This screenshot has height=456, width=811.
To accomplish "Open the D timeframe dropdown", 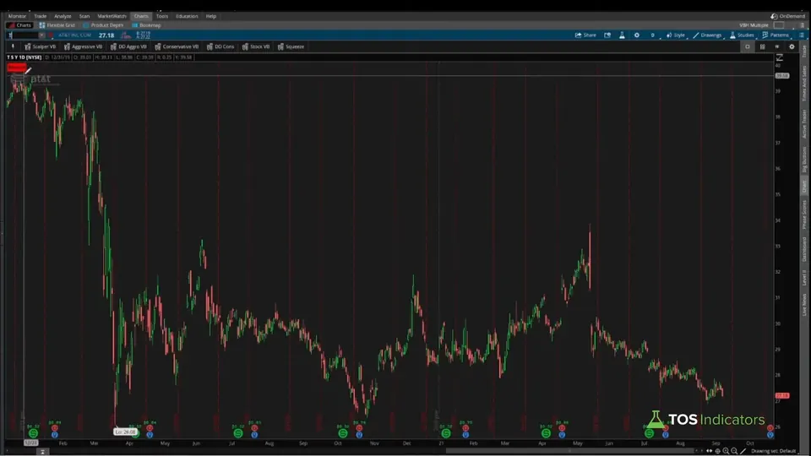I will coord(653,35).
